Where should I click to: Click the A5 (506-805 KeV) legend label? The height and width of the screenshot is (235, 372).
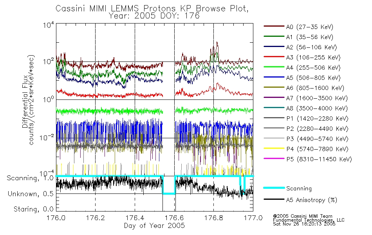pyautogui.click(x=313, y=78)
